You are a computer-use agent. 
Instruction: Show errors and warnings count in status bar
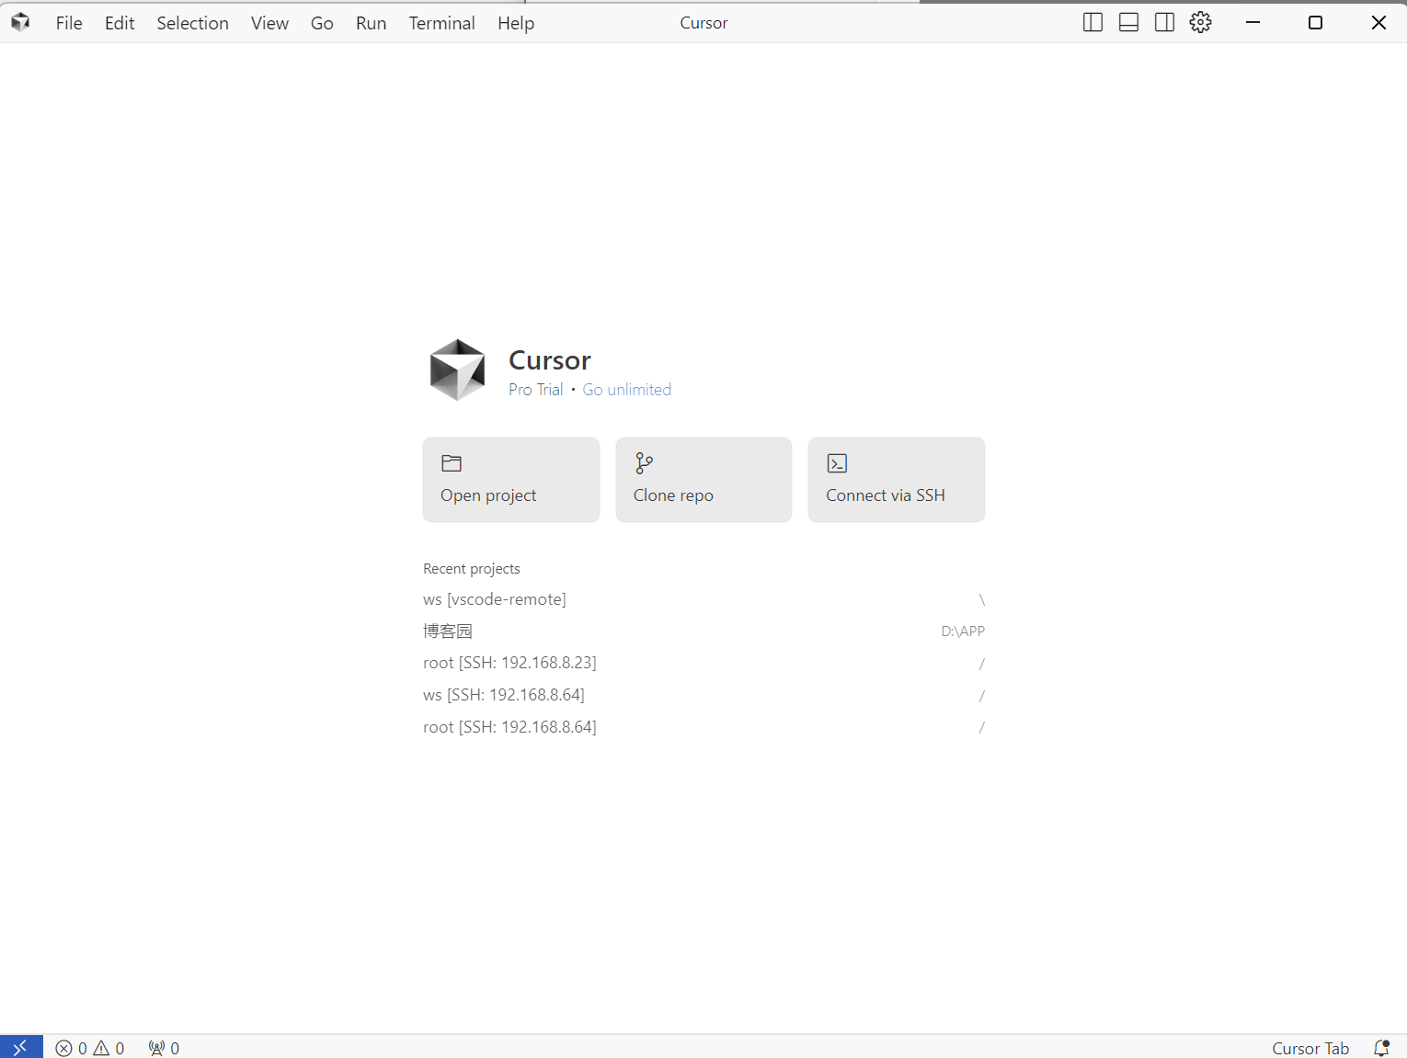click(x=90, y=1048)
